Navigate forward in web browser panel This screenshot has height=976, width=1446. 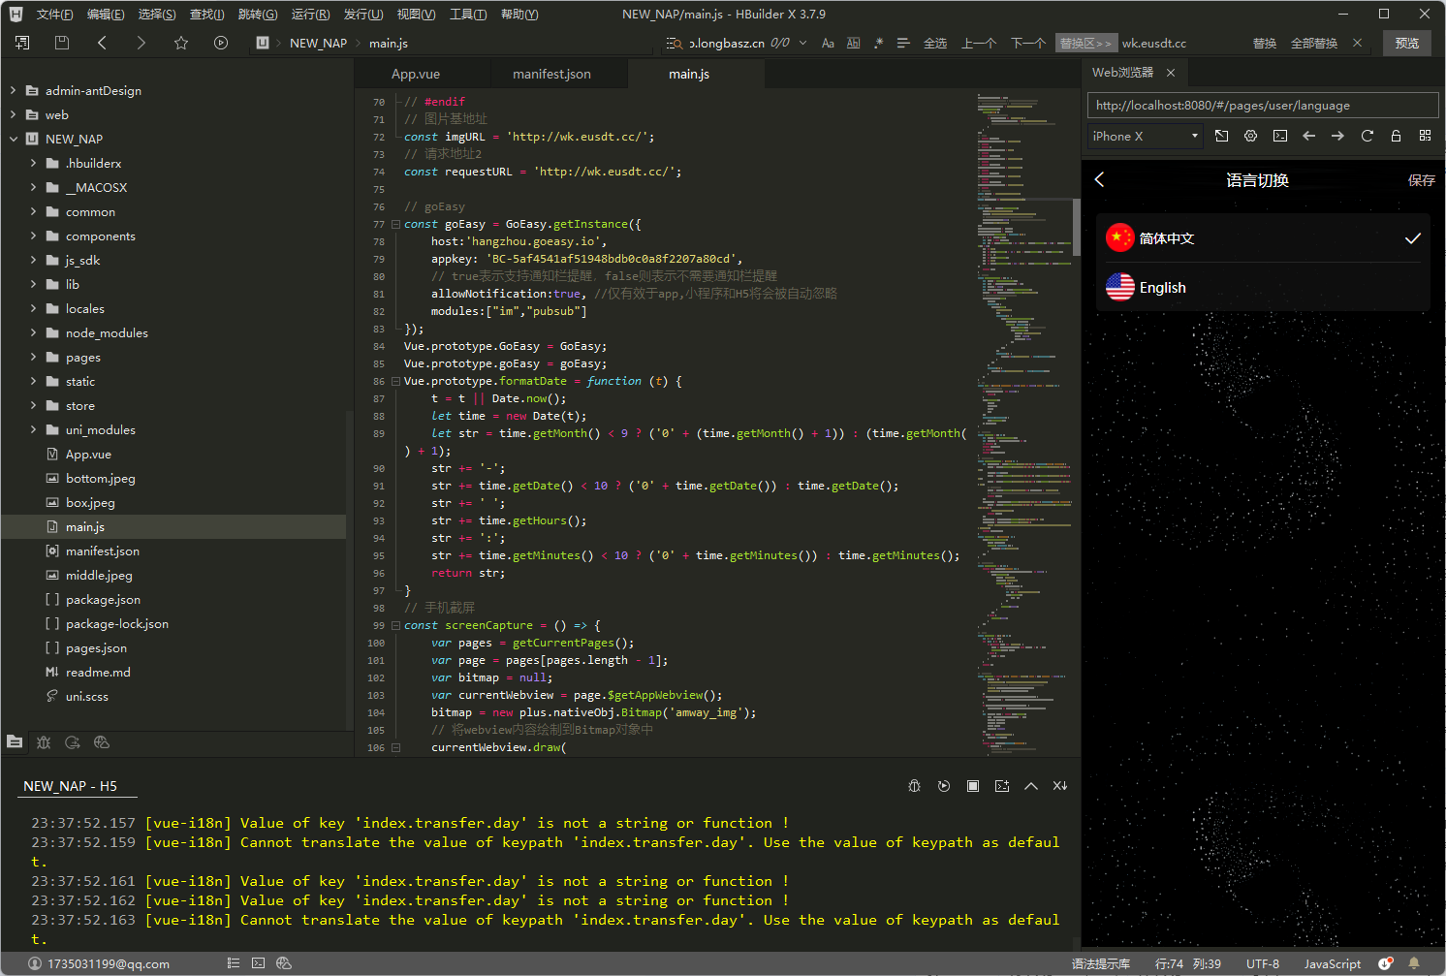[x=1337, y=136]
